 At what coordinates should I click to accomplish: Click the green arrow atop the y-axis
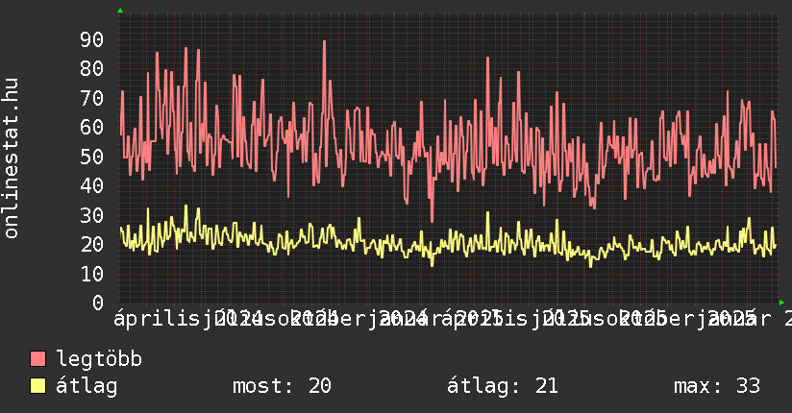click(120, 11)
